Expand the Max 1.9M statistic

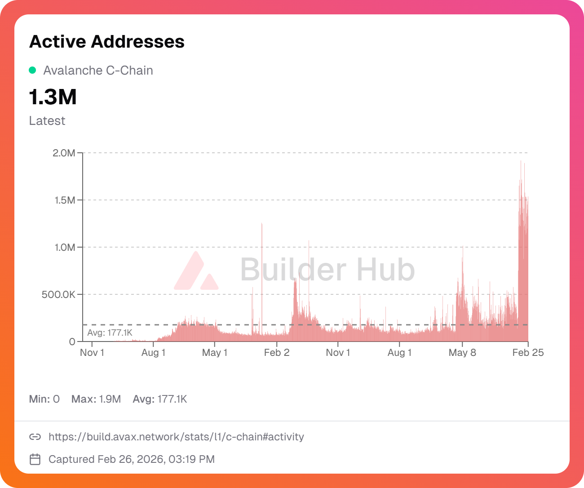pyautogui.click(x=96, y=399)
